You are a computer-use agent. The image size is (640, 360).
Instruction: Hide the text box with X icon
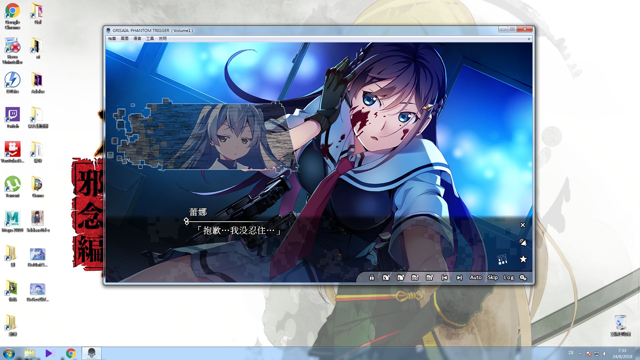[523, 225]
